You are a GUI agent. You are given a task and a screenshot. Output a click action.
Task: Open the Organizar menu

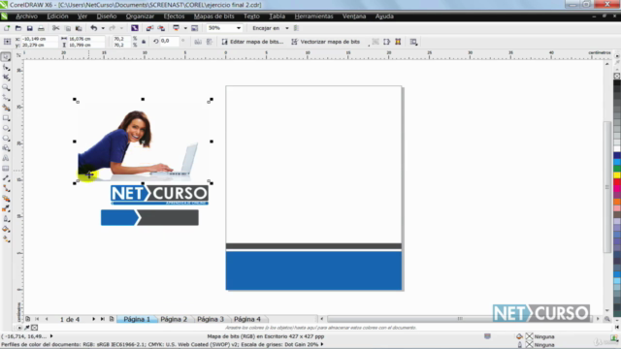[x=140, y=16]
